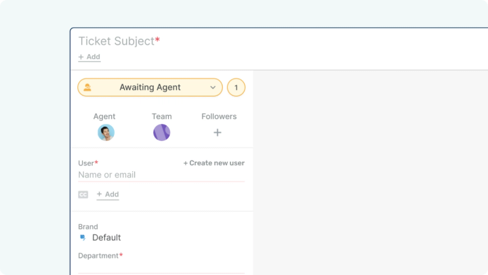
Task: Add a follower with the plus icon
Action: (218, 133)
